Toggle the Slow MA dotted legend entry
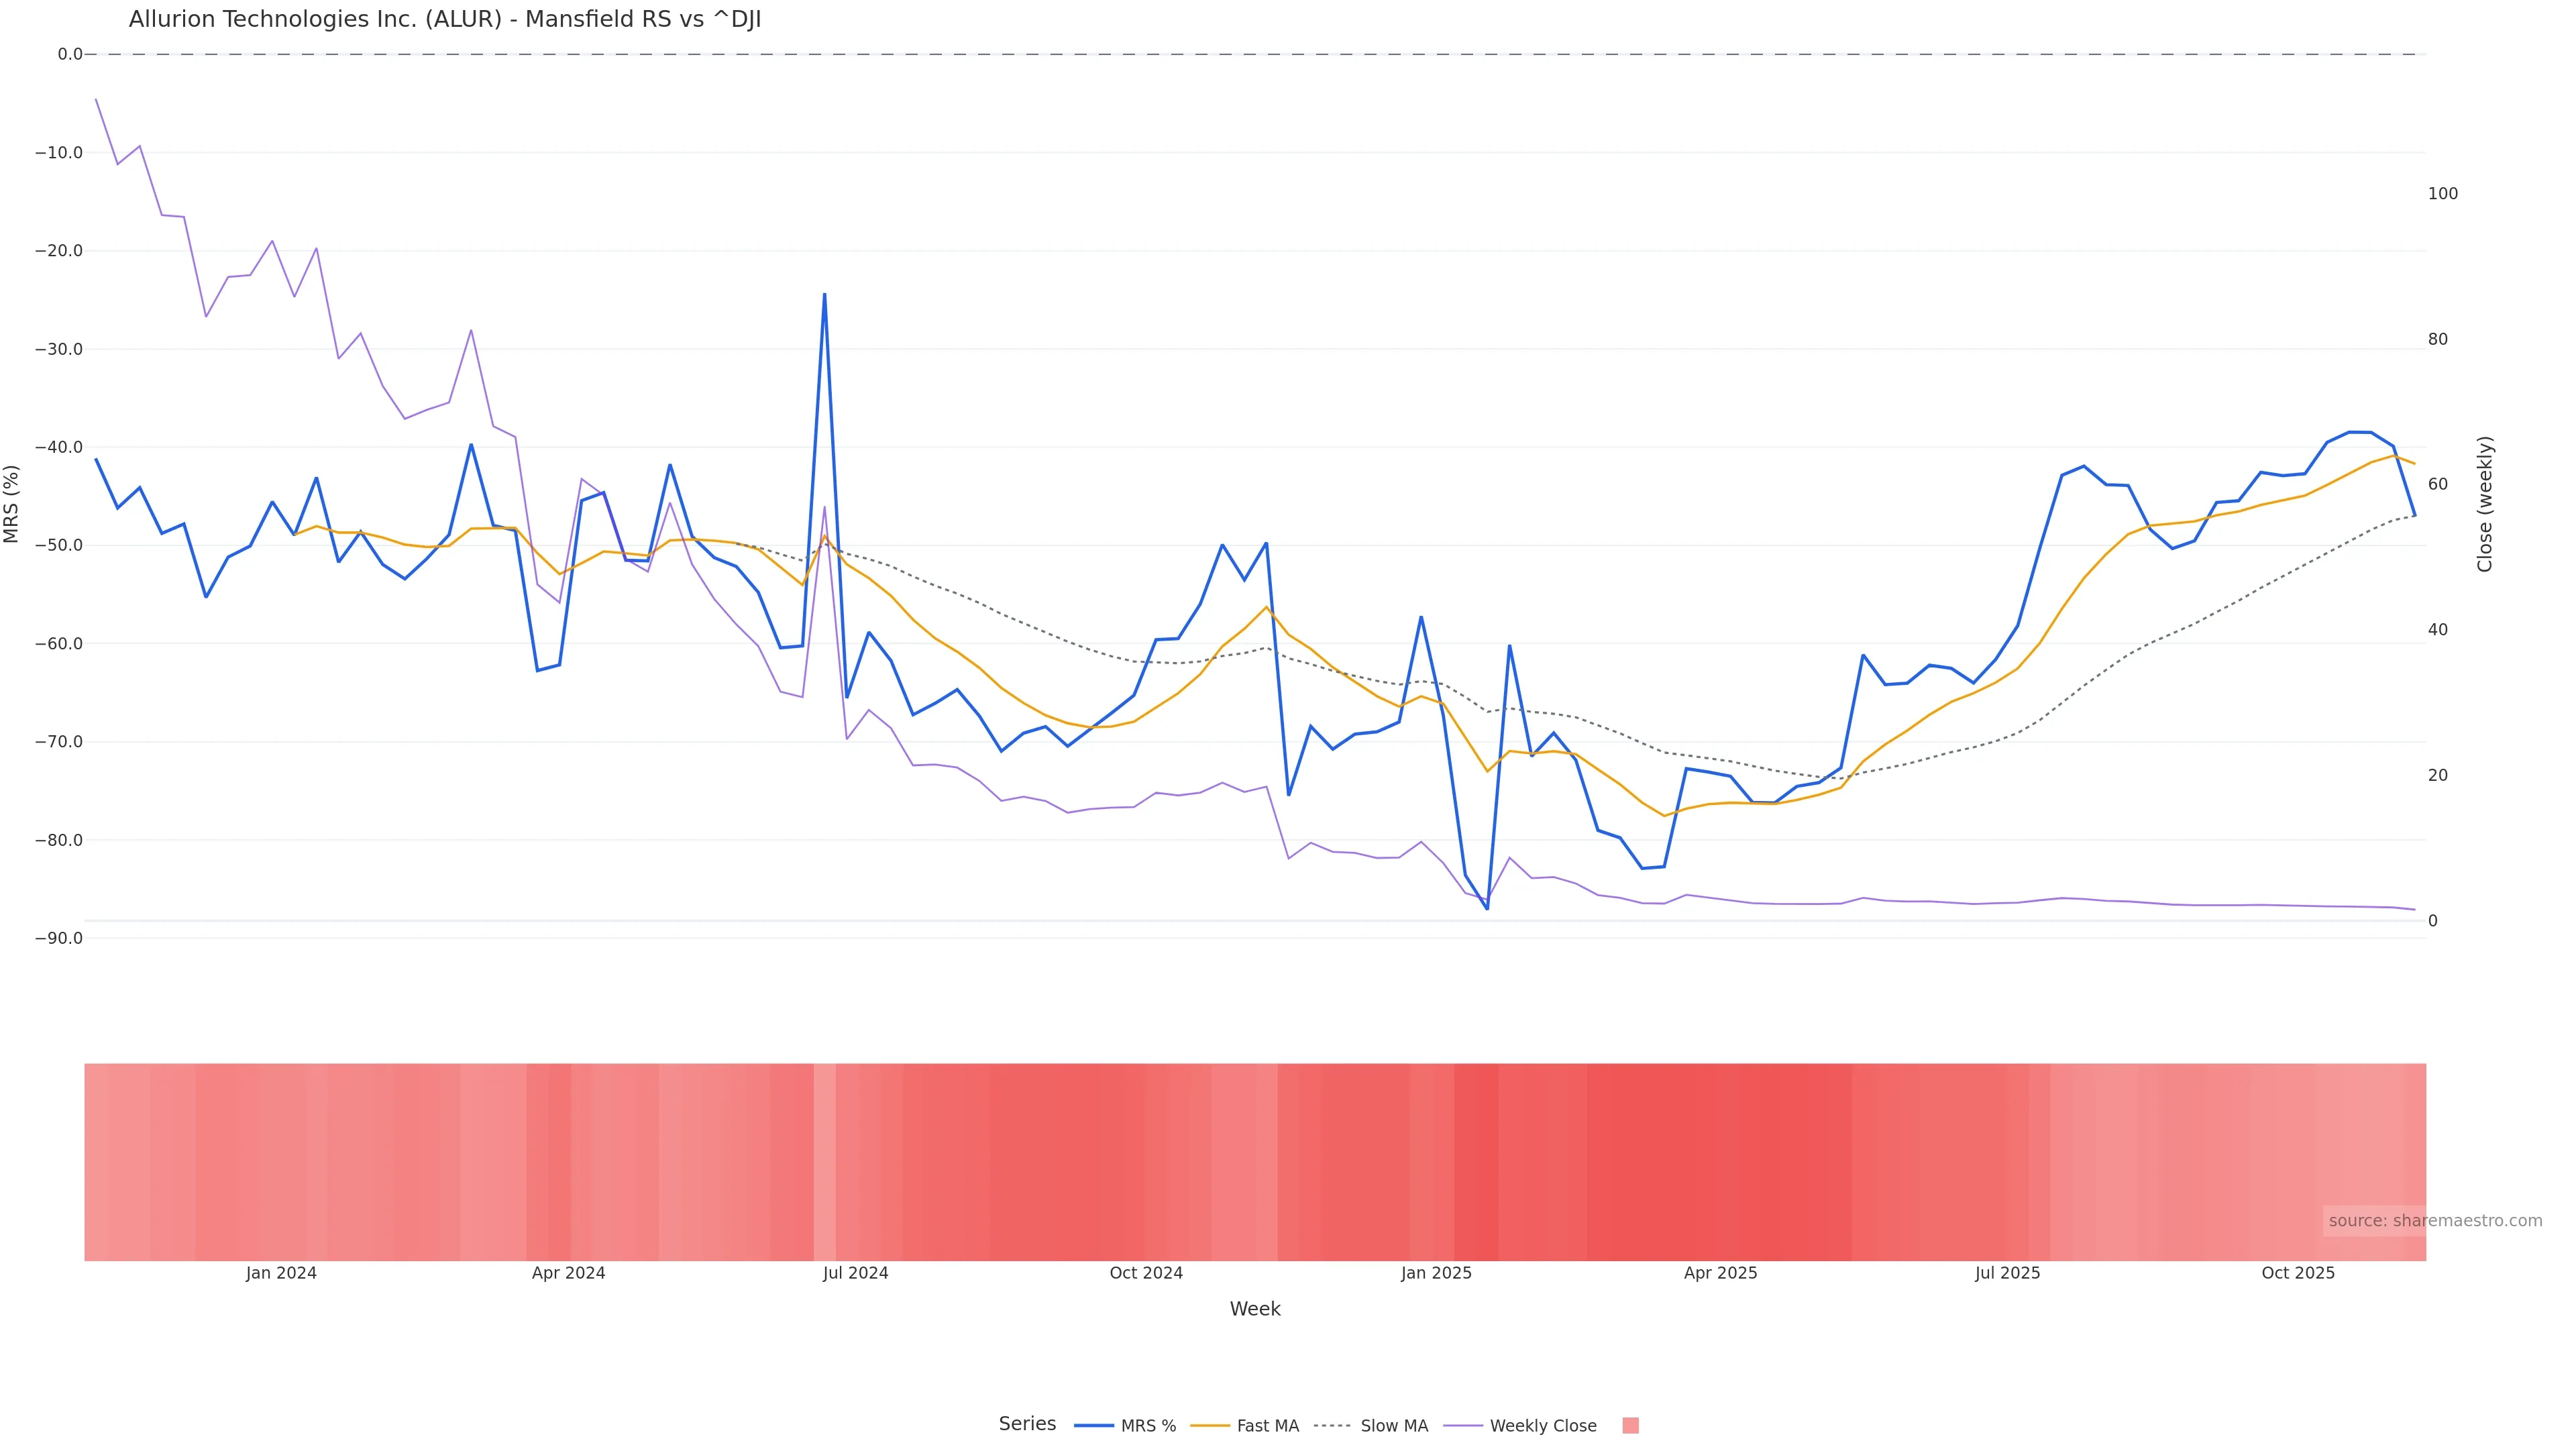 tap(1393, 1426)
